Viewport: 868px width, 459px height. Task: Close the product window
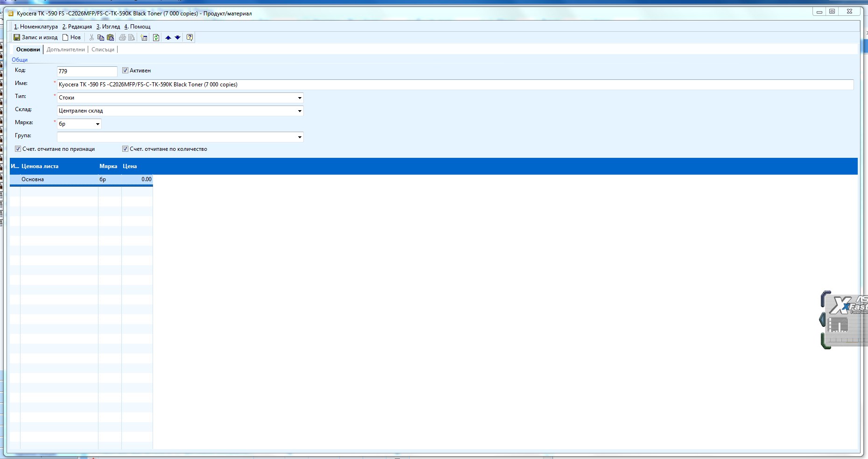click(850, 12)
